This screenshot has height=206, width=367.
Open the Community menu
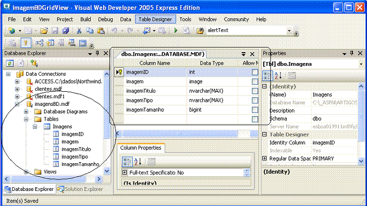click(x=236, y=19)
